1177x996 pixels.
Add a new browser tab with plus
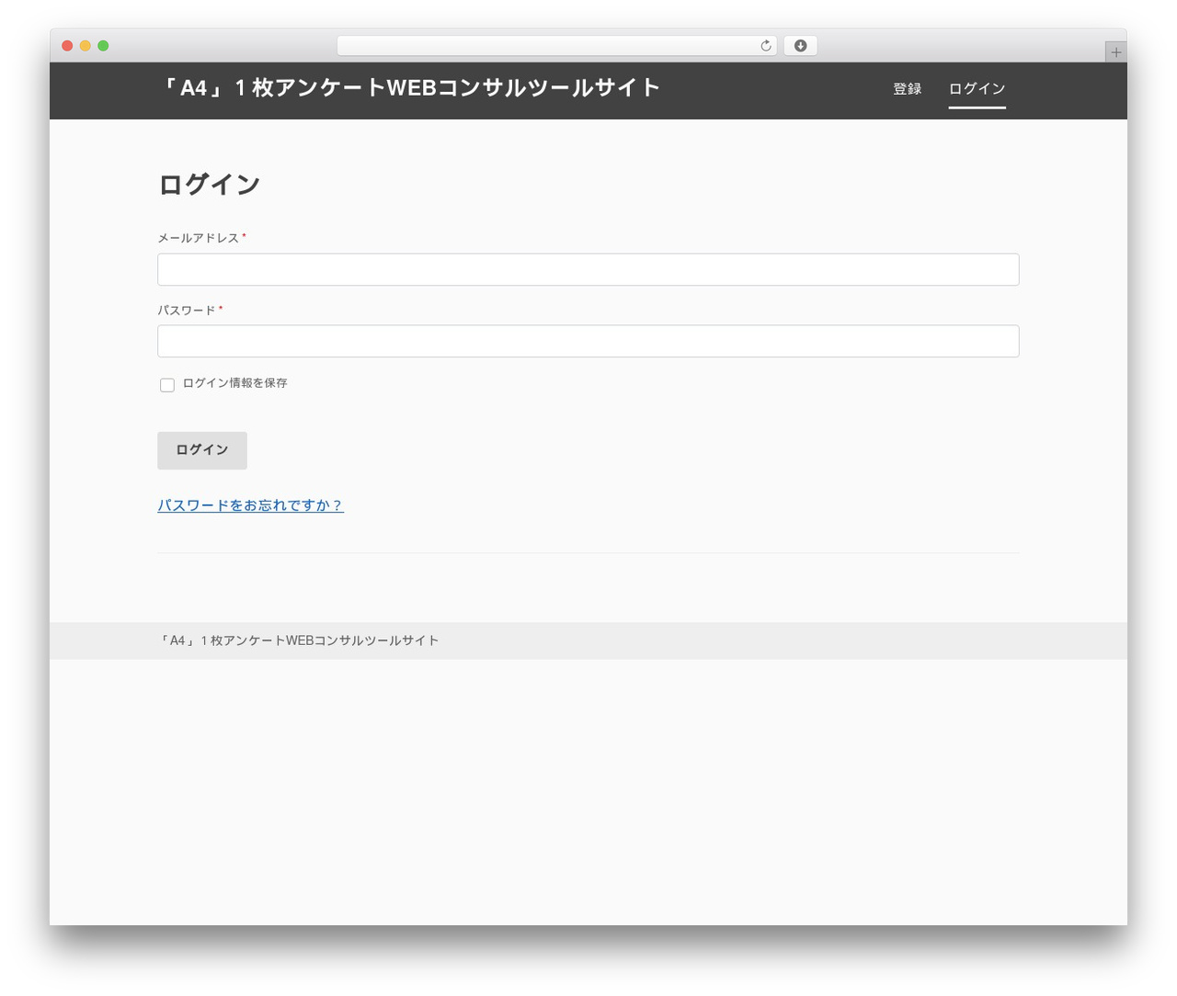tap(1115, 52)
